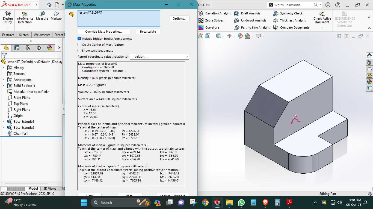Click the mass results horizontal scrollbar
Screen dimensions: 373x209
click(x=116, y=188)
